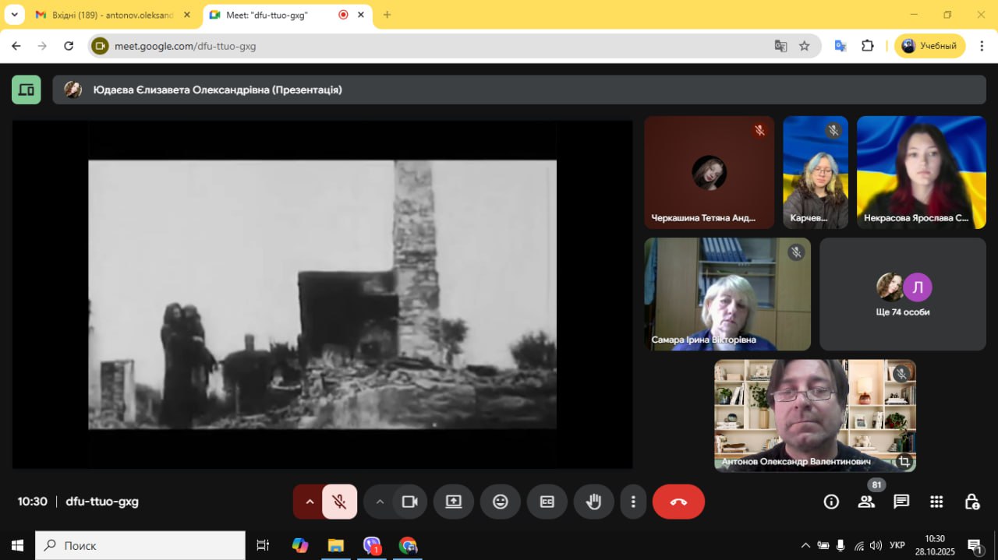This screenshot has width=998, height=560.
Task: Click the meet.google.com address bar
Action: coord(437,46)
